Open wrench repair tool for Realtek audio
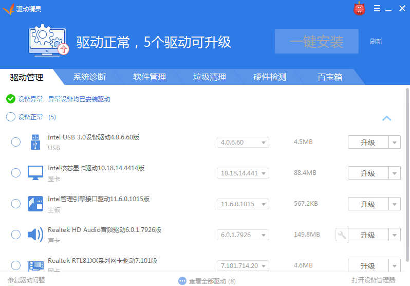The width and height of the screenshot is (410, 286). pyautogui.click(x=342, y=235)
